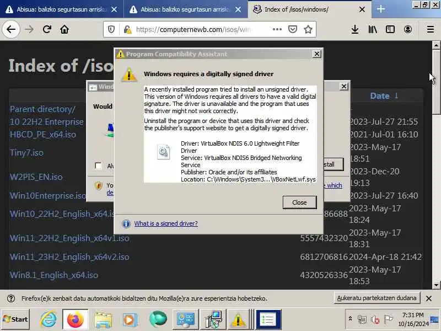Open W2PIS_EN.iso file link
The height and width of the screenshot is (331, 441).
coord(36,177)
